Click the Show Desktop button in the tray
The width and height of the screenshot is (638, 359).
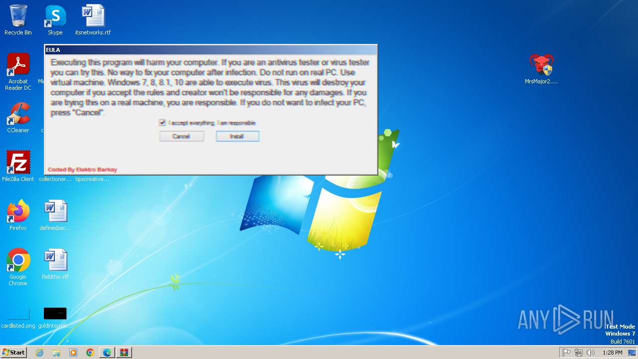pyautogui.click(x=632, y=353)
